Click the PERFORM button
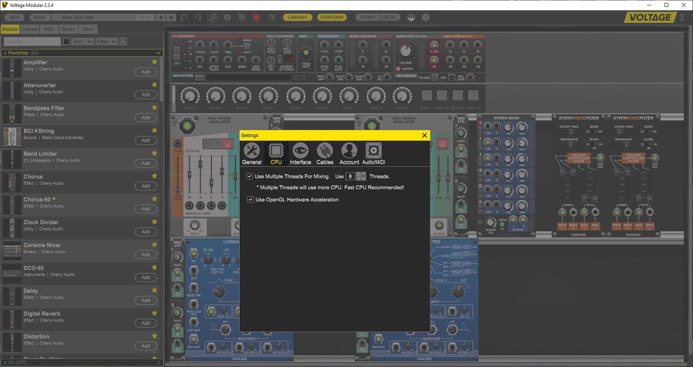 (332, 18)
